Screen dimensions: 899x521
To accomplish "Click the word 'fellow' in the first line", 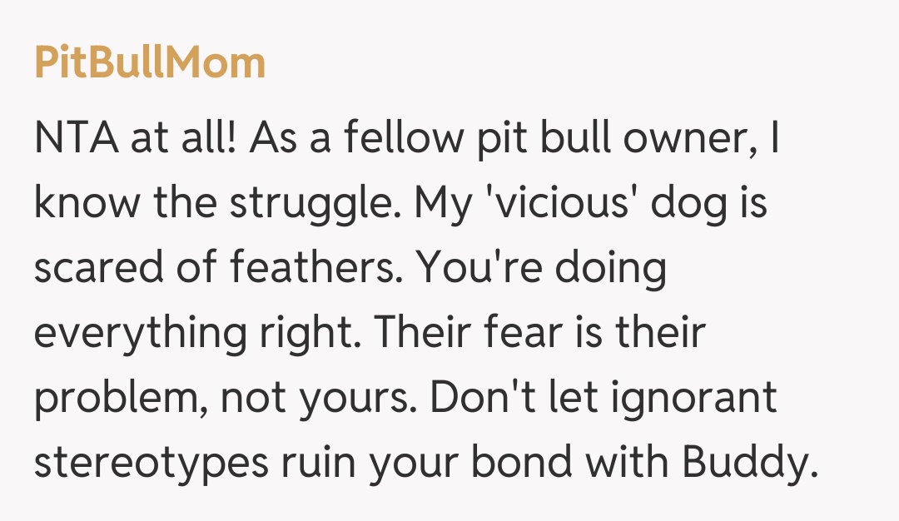I will pyautogui.click(x=400, y=139).
